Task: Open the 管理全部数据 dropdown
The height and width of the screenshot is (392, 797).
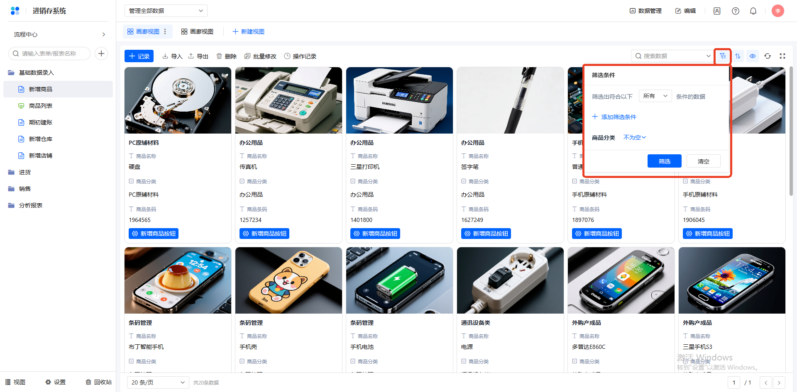Action: 166,11
